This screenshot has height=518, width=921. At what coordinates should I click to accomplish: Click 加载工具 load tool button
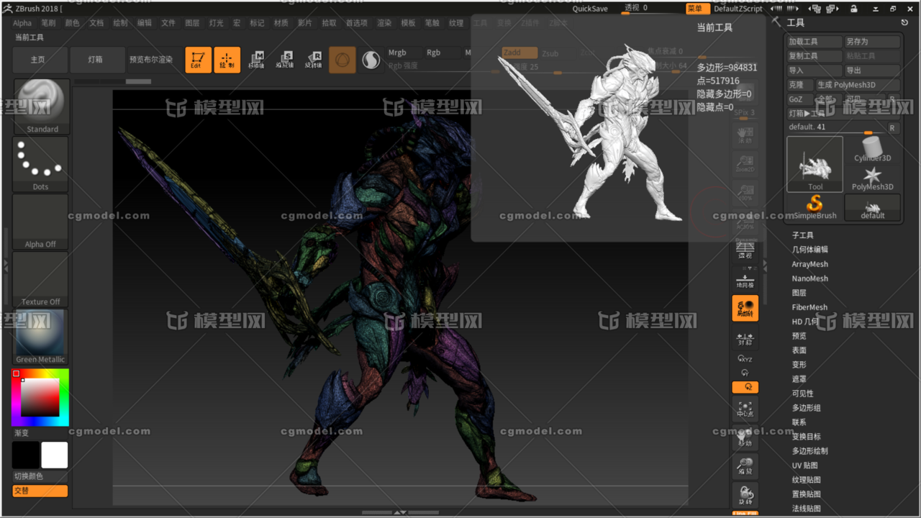(815, 42)
